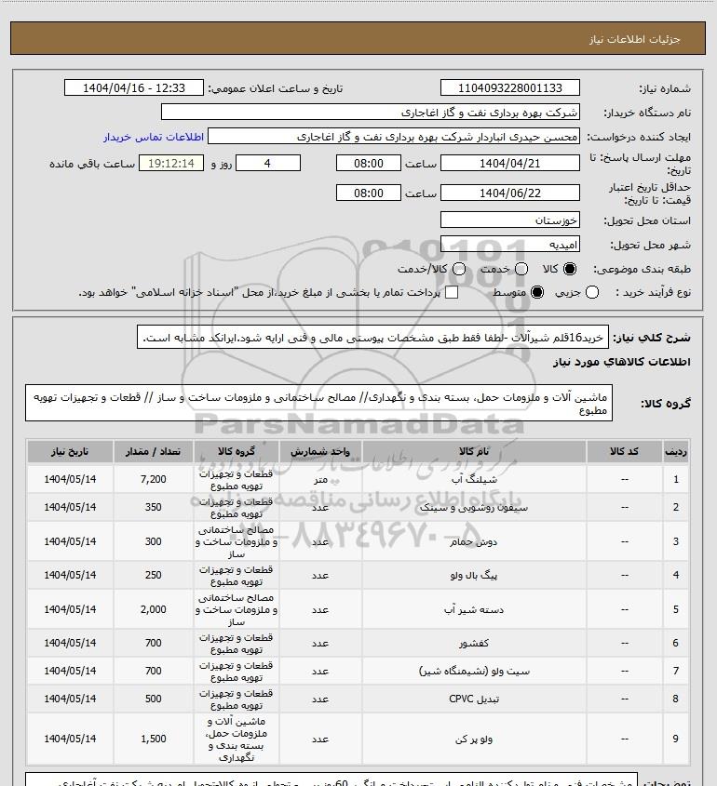
Task: Click the اطلاعات کالاهای مورد نیاز heading
Action: (x=622, y=362)
